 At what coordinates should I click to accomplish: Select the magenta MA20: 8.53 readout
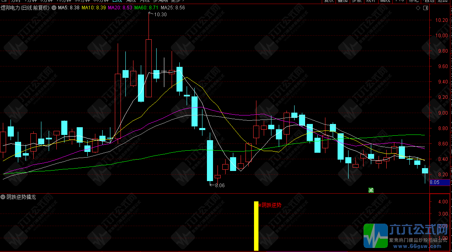click(120, 8)
